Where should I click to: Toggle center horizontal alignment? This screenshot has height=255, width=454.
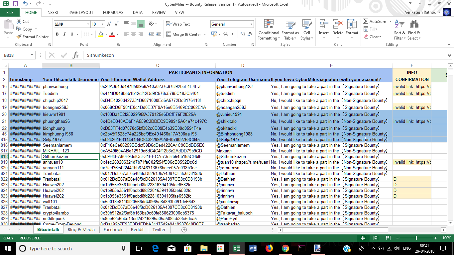point(133,35)
